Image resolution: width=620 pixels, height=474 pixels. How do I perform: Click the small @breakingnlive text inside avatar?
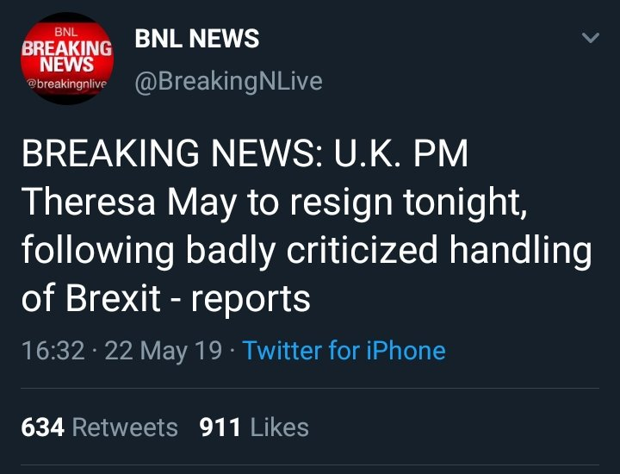click(x=66, y=84)
